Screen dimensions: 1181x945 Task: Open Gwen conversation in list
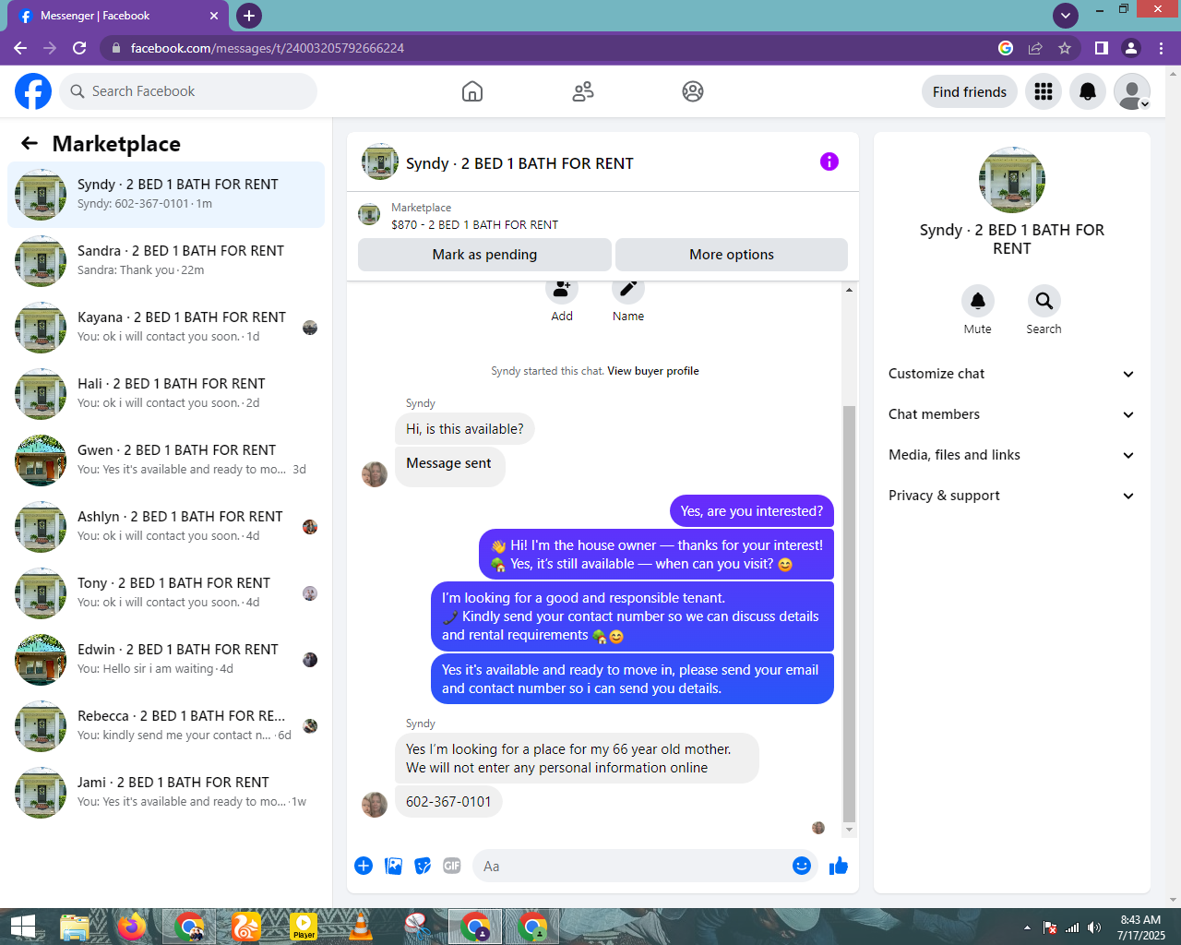coord(166,461)
